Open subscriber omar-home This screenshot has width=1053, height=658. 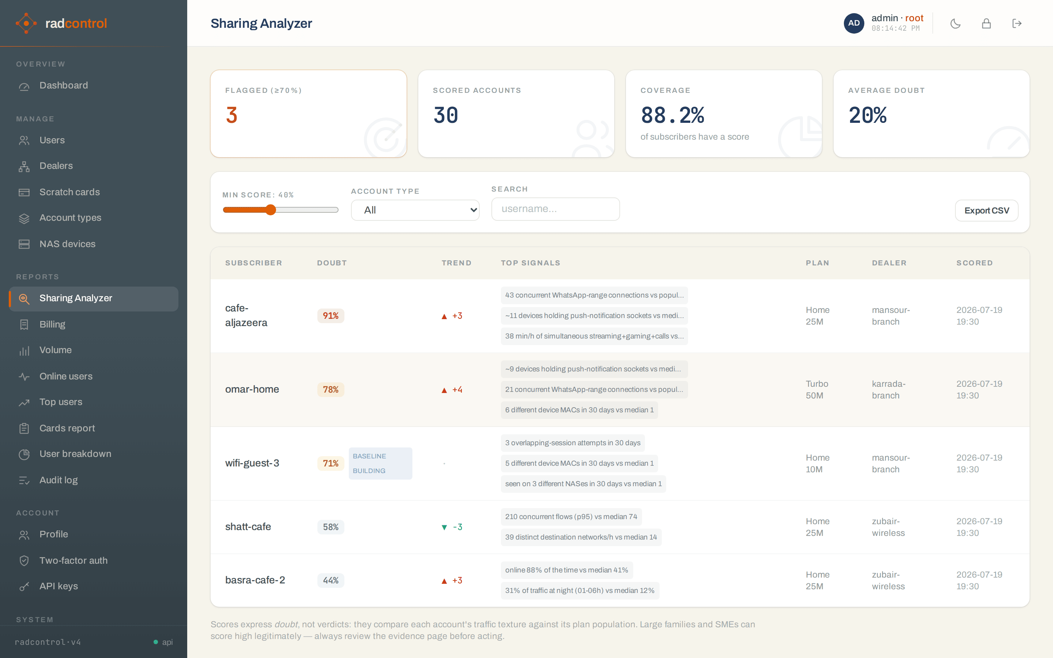tap(252, 389)
